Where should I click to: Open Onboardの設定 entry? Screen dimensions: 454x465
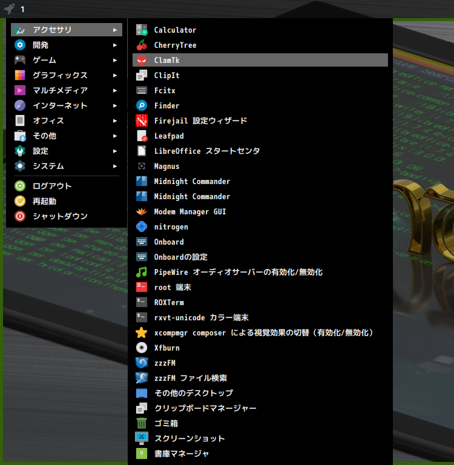pos(260,257)
